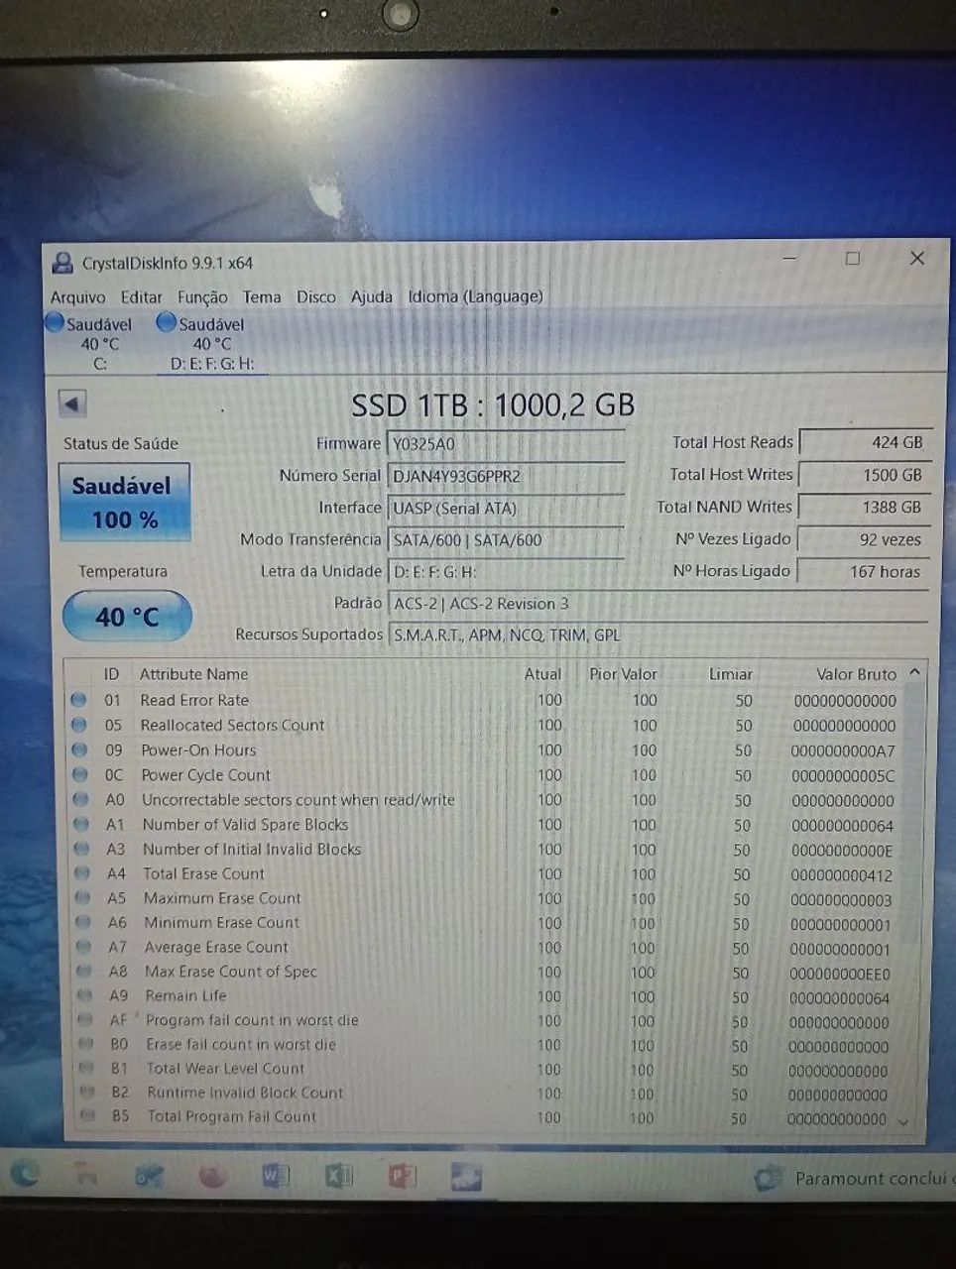The image size is (956, 1269).
Task: Click status dot for Minimum Erase Count
Action: (84, 922)
